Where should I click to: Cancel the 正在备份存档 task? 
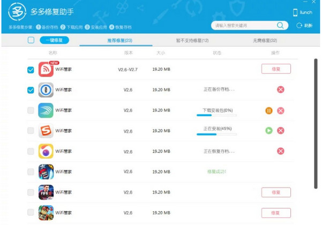click(281, 89)
